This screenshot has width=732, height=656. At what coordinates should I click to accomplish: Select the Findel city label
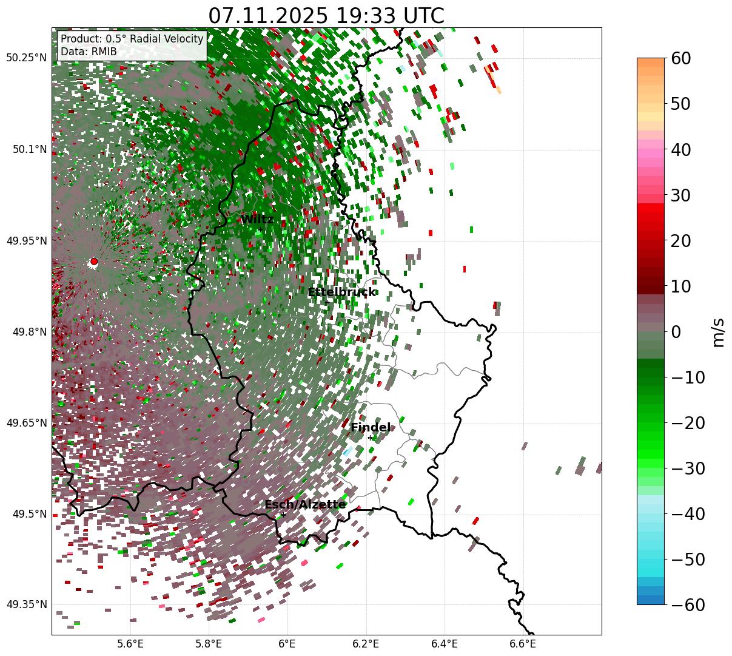(371, 428)
